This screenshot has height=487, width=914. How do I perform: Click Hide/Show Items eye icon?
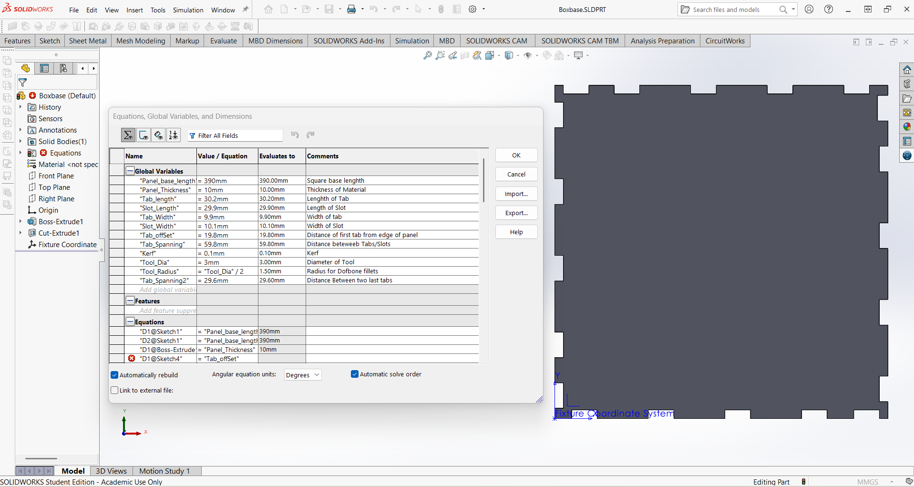[x=528, y=55]
